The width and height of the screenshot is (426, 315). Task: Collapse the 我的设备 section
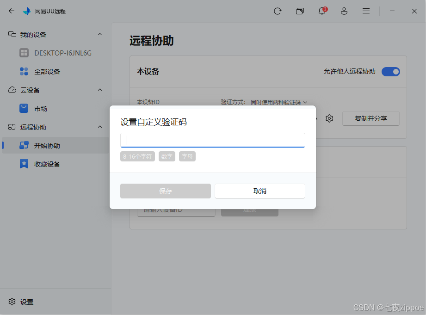click(100, 35)
